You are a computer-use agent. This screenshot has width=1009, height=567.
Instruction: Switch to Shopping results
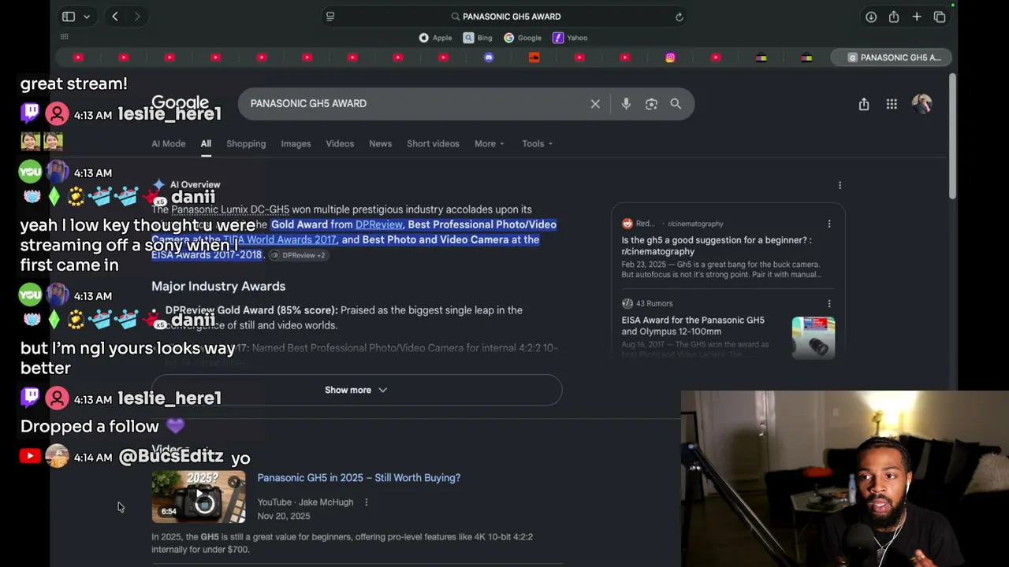point(246,144)
